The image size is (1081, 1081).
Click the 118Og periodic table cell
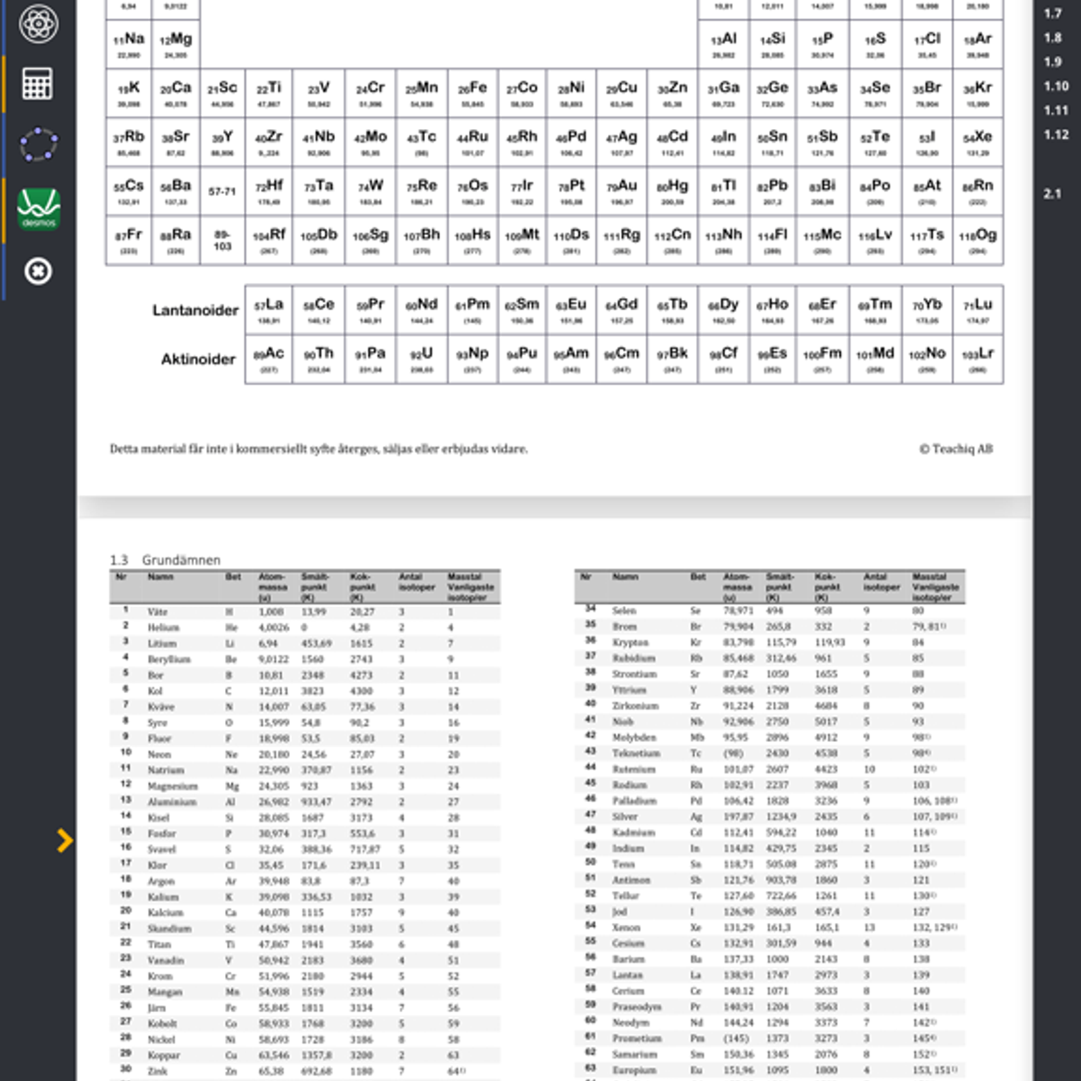tap(978, 241)
